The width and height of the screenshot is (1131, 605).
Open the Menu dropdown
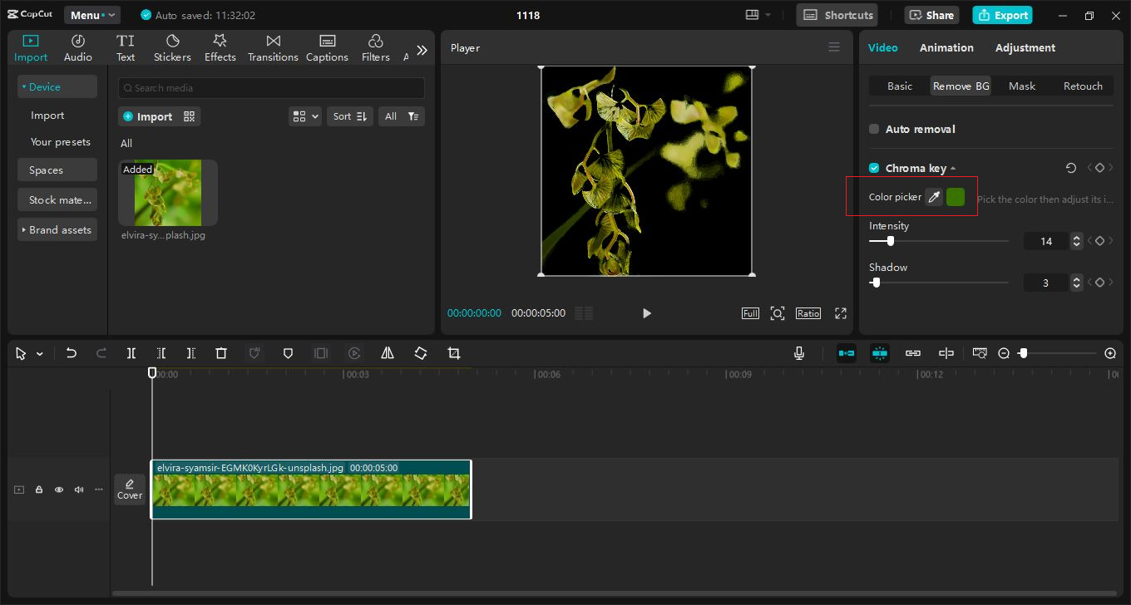[x=92, y=15]
